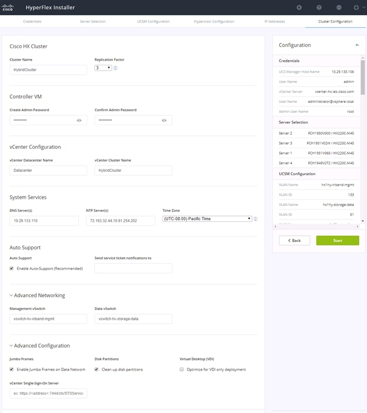Toggle Enable Jumbo Frames on Data Network
The height and width of the screenshot is (413, 367).
(x=12, y=369)
